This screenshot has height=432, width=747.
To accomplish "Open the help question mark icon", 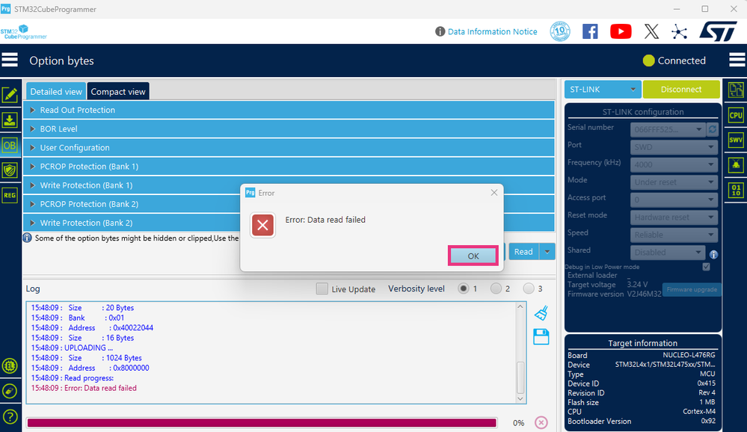I will click(10, 417).
